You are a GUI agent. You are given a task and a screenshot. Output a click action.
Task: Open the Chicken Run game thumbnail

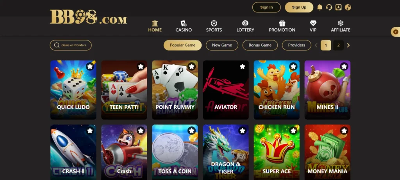[x=277, y=90]
